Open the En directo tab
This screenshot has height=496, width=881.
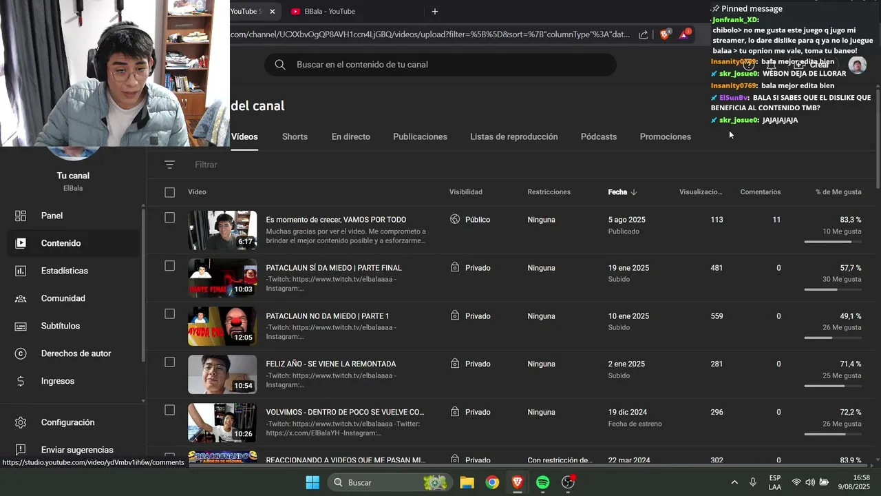click(x=351, y=136)
